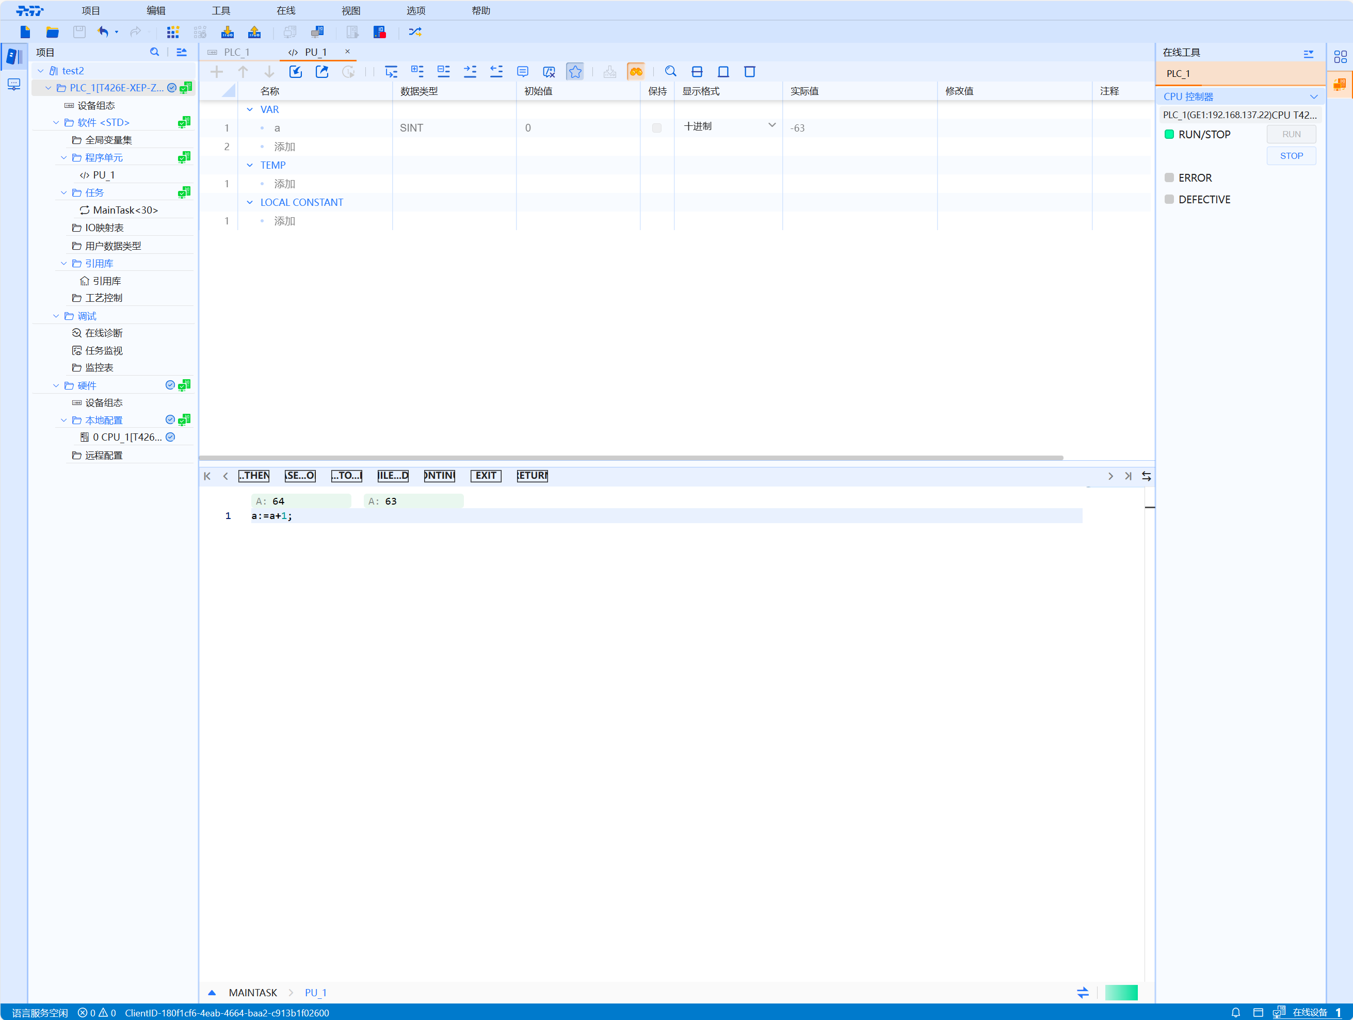This screenshot has width=1353, height=1020.
Task: Click search icon in project panel
Action: point(154,52)
